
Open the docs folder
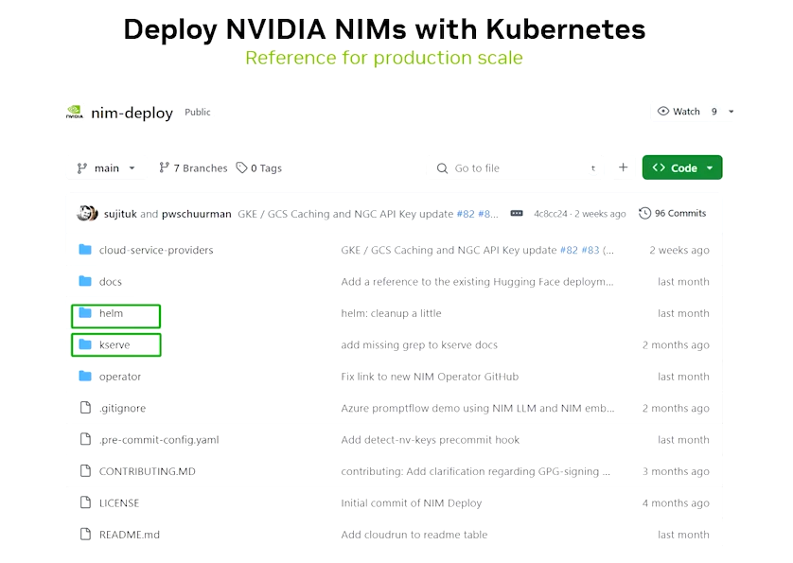(111, 282)
